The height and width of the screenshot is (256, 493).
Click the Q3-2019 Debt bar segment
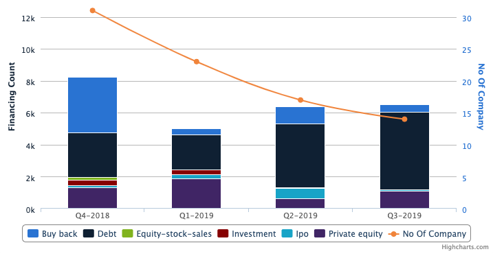coord(404,151)
